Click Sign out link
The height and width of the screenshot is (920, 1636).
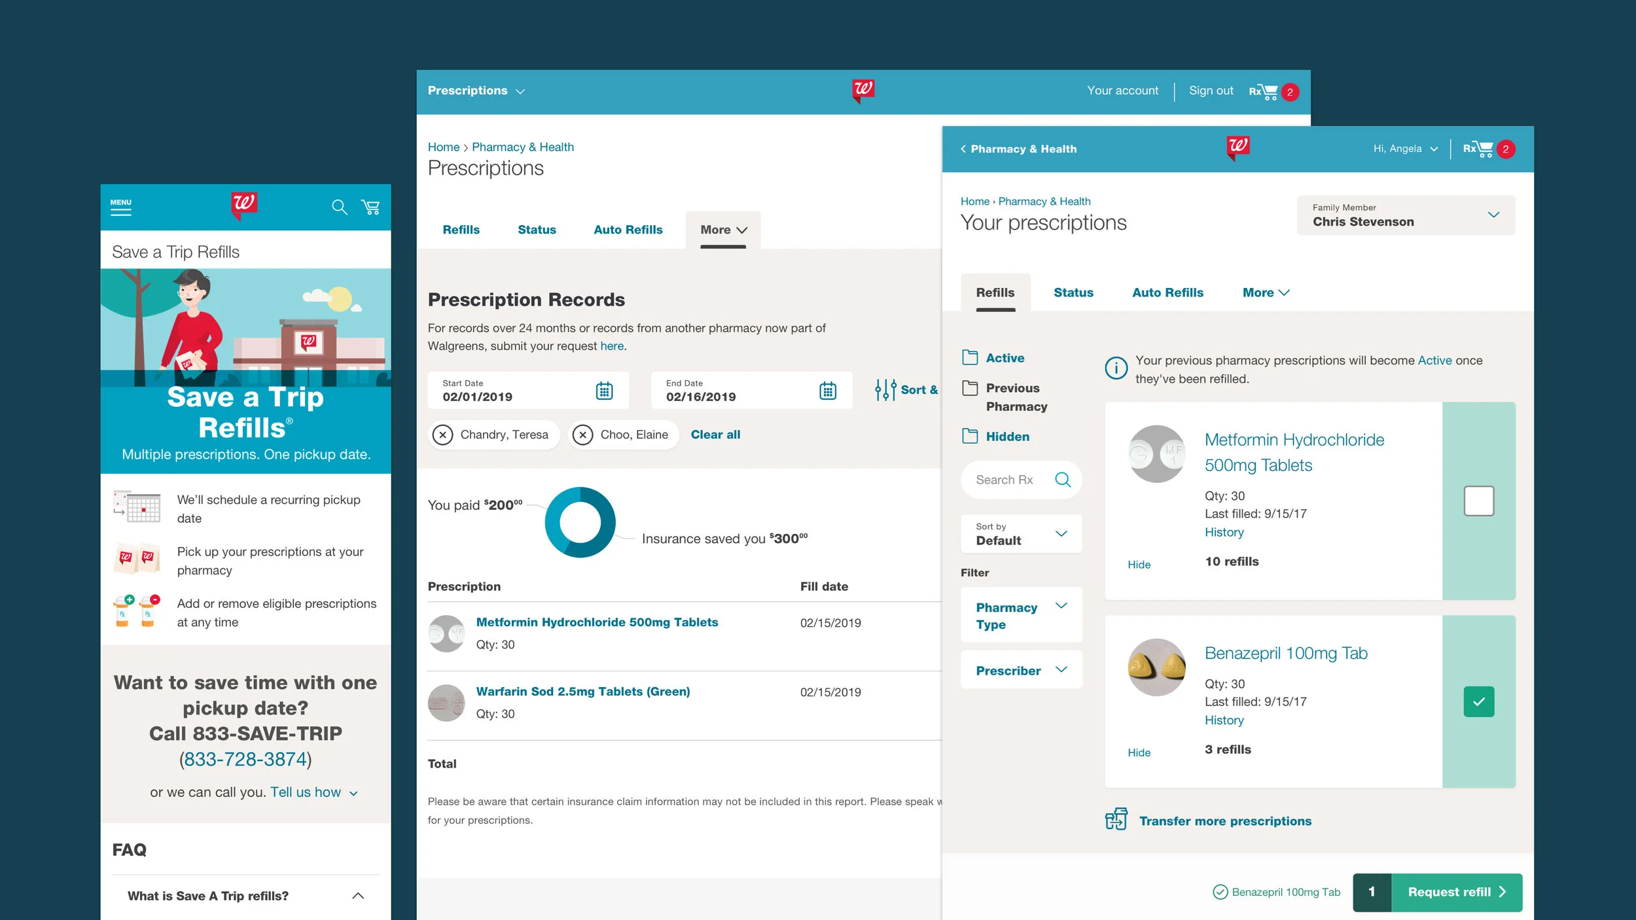click(x=1211, y=91)
